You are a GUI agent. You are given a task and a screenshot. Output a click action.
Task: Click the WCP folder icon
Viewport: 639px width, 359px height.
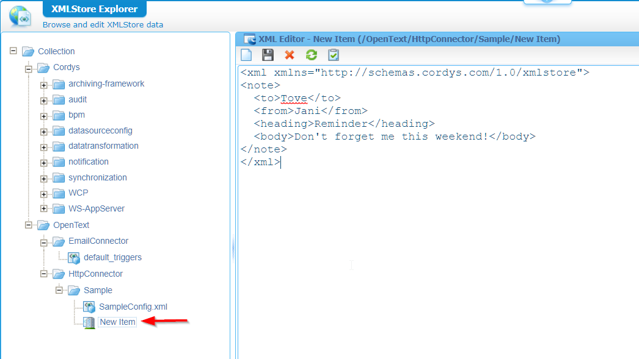[59, 193]
